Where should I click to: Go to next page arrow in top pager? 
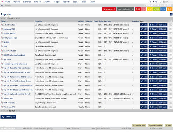click(x=16, y=18)
